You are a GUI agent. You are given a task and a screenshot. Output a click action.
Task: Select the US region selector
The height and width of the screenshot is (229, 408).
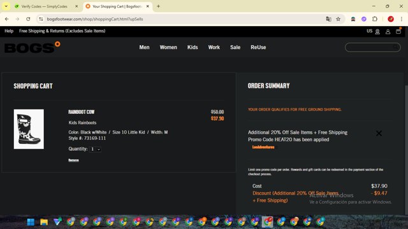tap(373, 31)
